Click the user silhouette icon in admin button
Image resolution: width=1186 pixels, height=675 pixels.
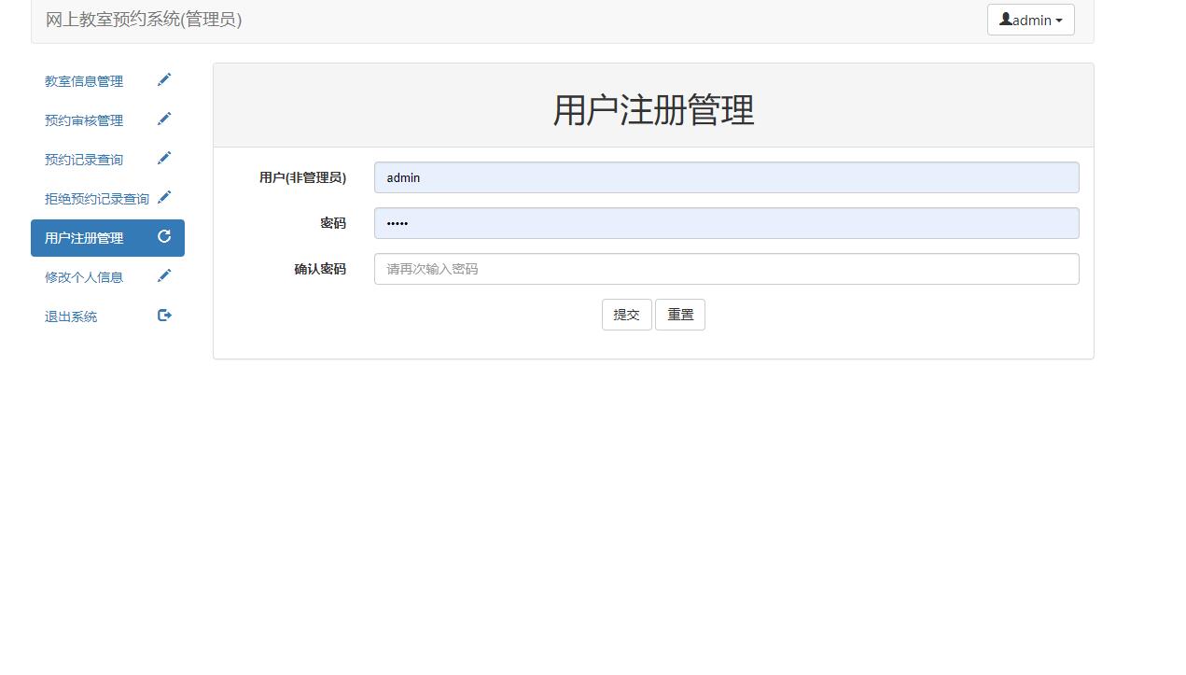click(1006, 19)
